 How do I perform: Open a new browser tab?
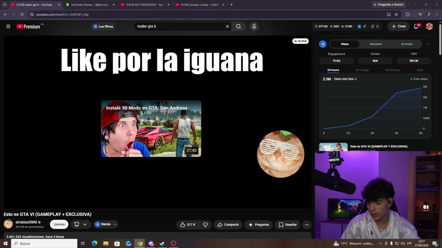point(231,5)
